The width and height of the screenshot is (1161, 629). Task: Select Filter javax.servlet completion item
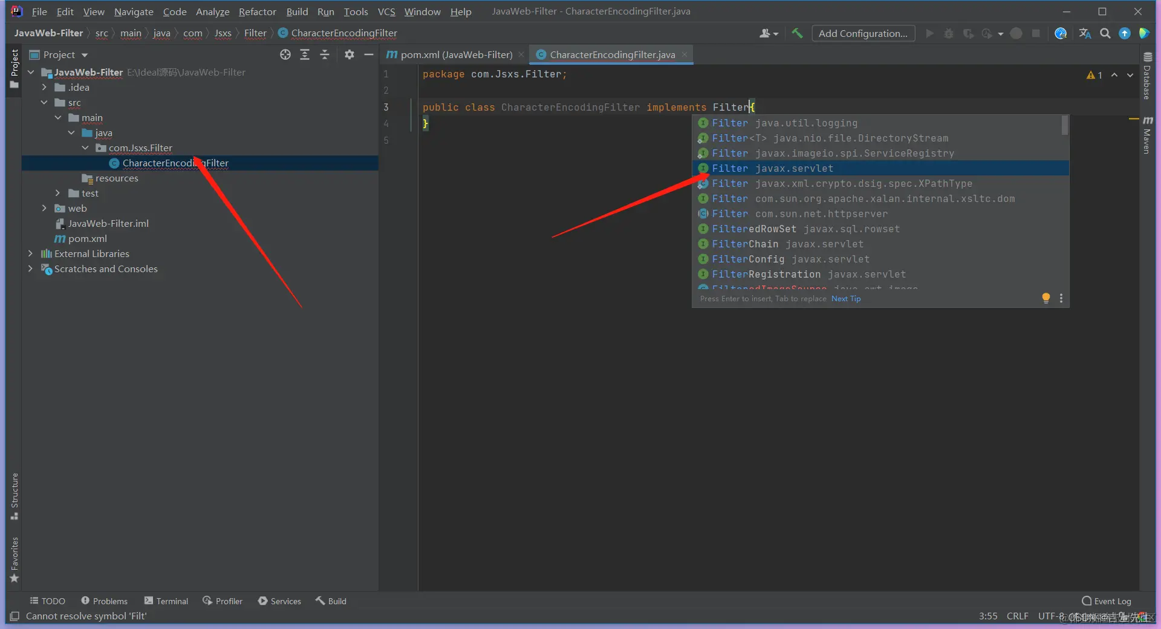pyautogui.click(x=880, y=168)
